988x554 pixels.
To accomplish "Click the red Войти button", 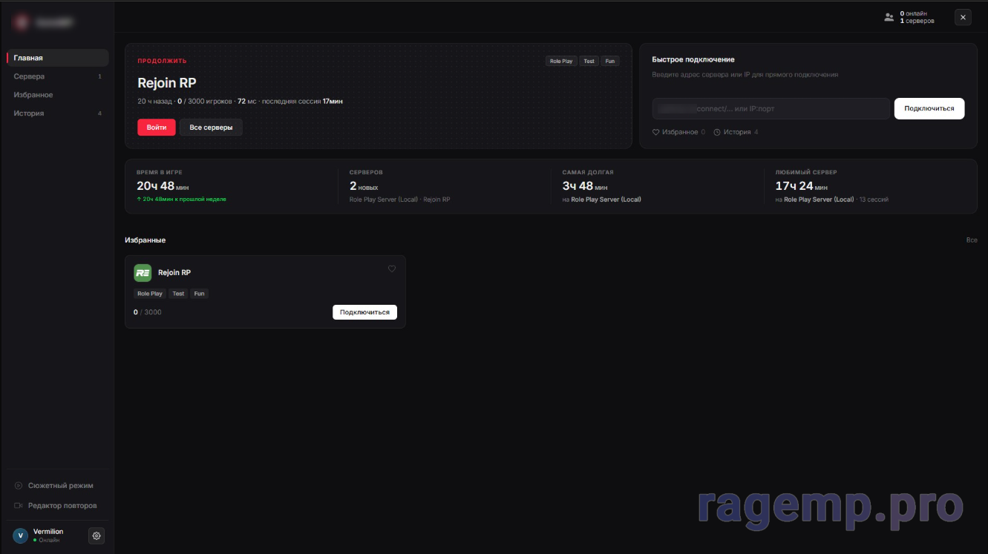I will click(x=157, y=128).
